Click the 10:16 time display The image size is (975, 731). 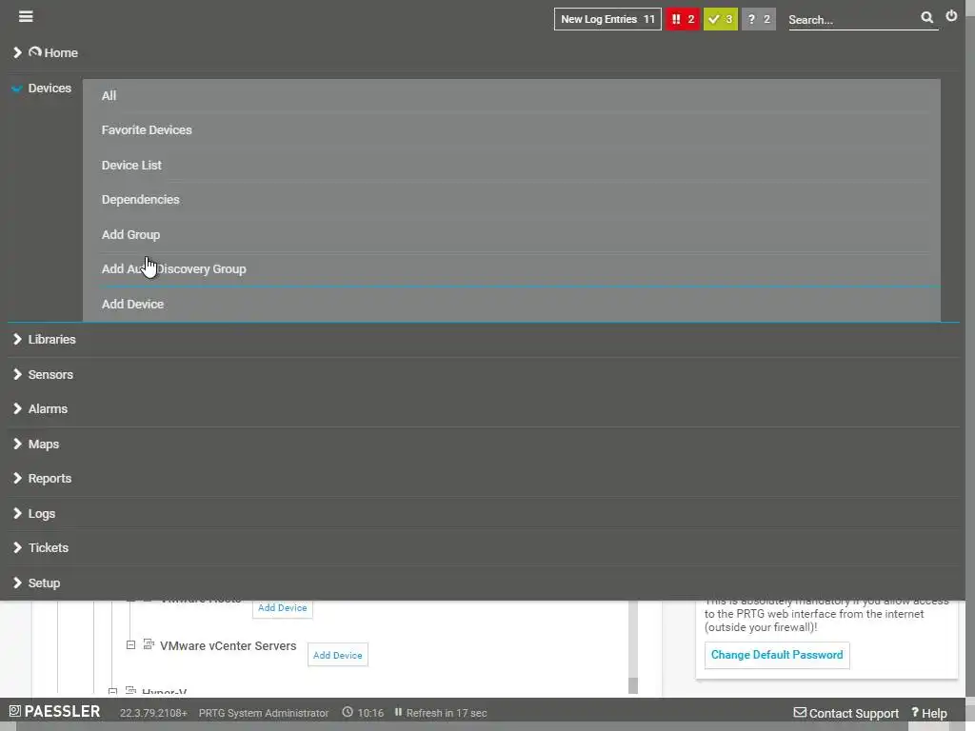point(370,713)
